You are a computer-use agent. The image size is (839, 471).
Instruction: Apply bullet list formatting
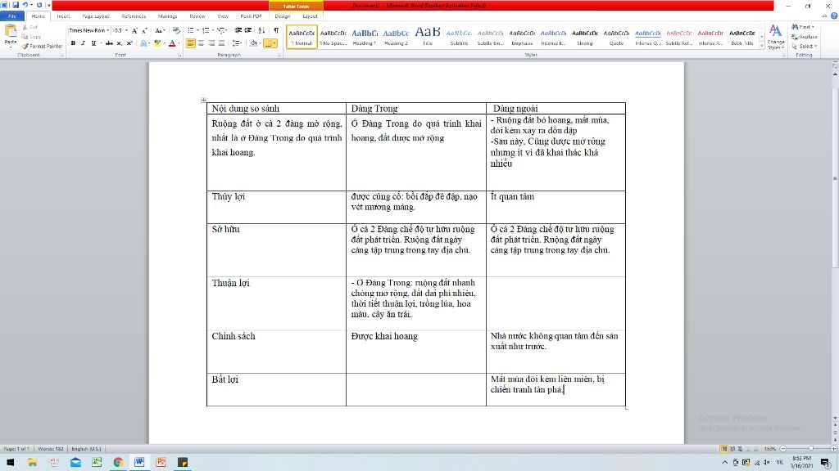click(190, 30)
